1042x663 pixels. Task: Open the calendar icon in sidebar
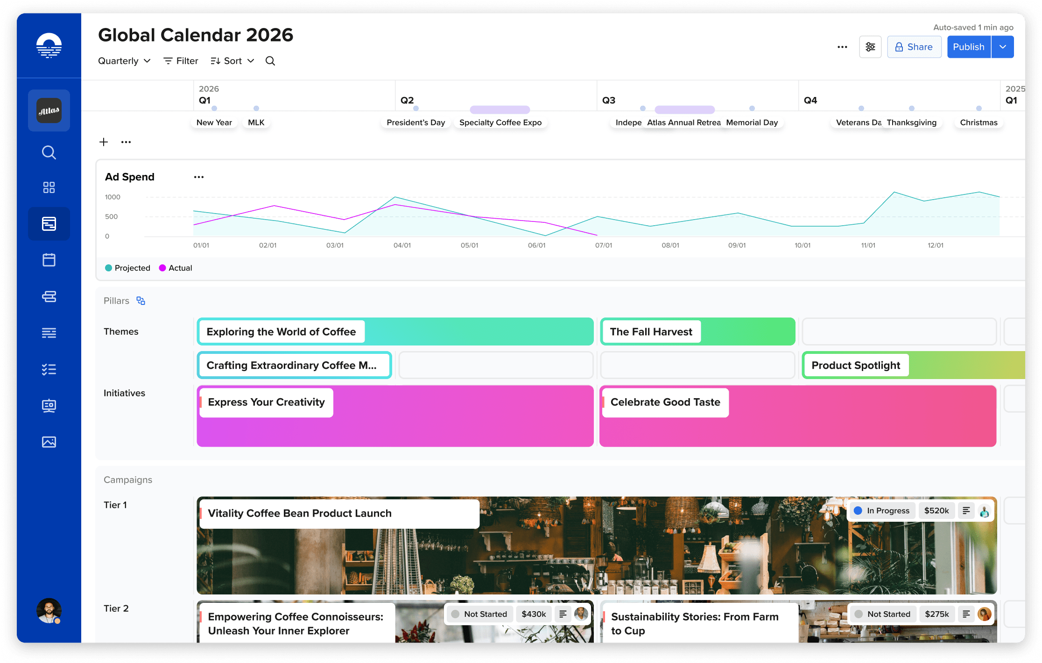coord(49,260)
